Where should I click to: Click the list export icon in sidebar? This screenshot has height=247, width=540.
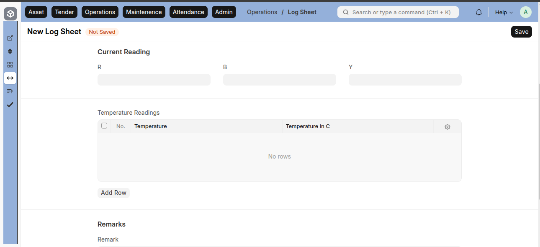(x=10, y=91)
